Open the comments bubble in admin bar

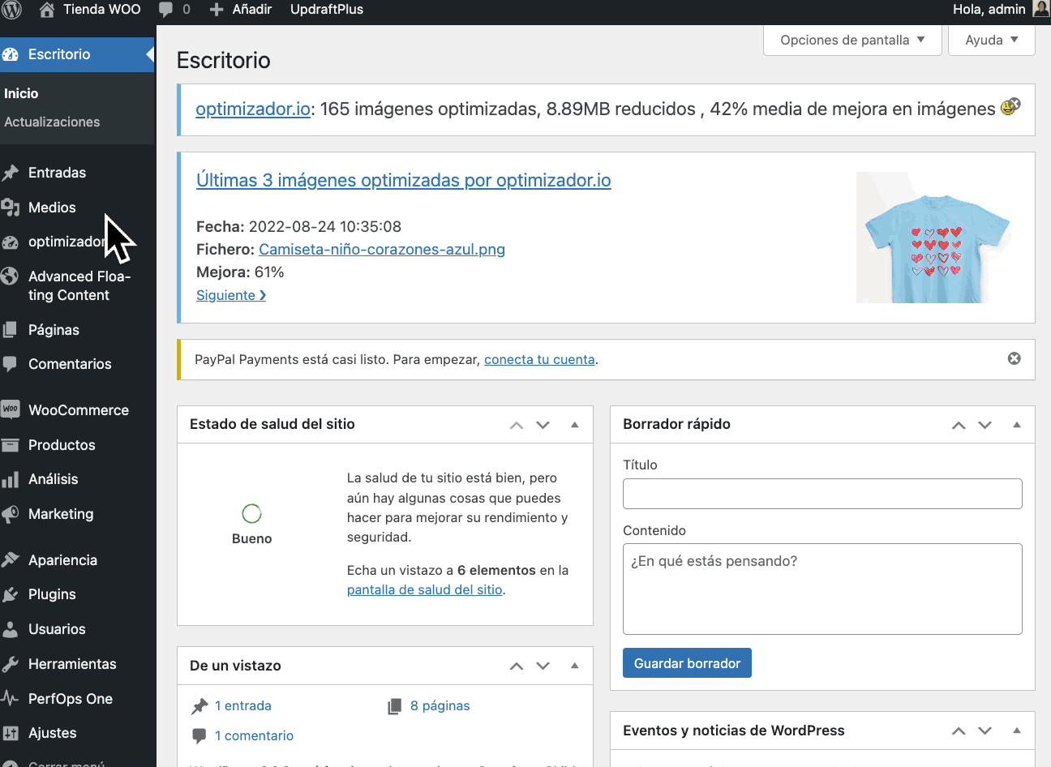point(174,10)
